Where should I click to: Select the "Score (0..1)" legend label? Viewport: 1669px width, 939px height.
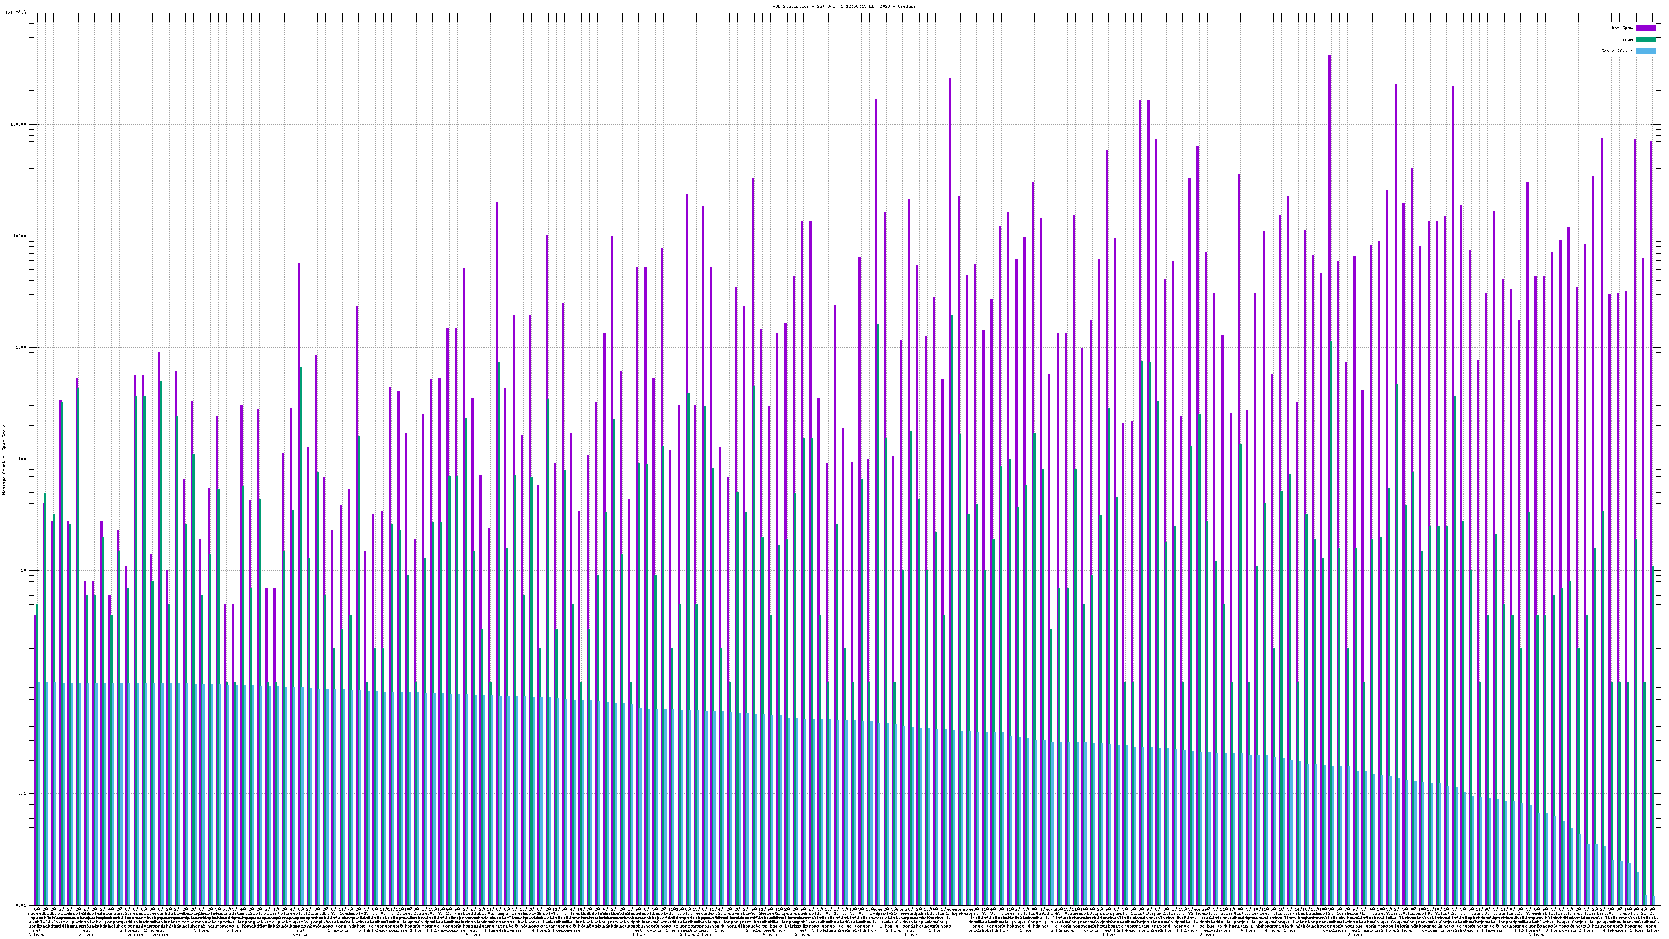[1616, 51]
